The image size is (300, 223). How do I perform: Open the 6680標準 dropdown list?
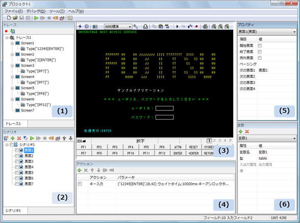[130, 26]
